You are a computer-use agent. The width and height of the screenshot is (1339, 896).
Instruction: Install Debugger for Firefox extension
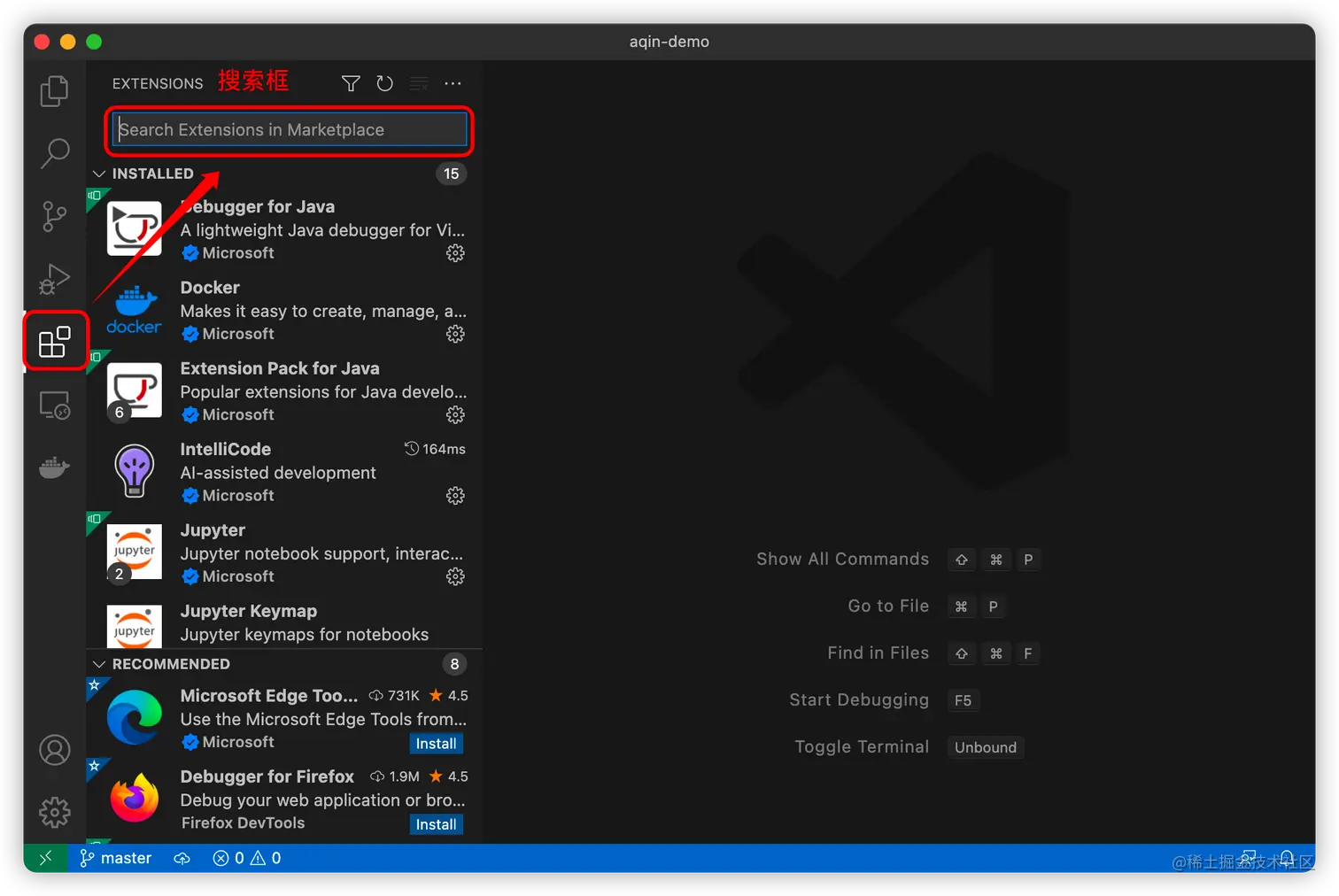coord(436,824)
